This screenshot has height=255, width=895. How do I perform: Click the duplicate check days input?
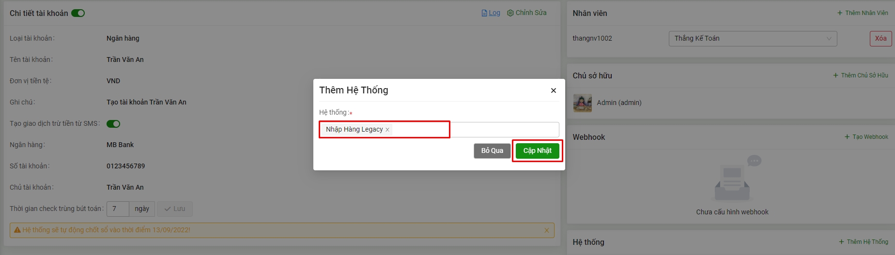coord(118,209)
